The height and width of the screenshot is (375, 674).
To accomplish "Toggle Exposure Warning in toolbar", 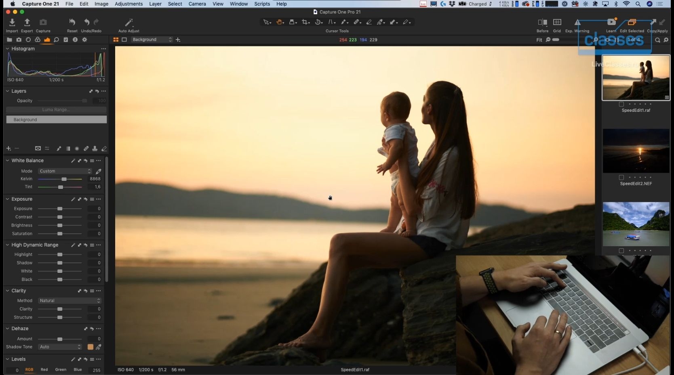I will click(577, 22).
